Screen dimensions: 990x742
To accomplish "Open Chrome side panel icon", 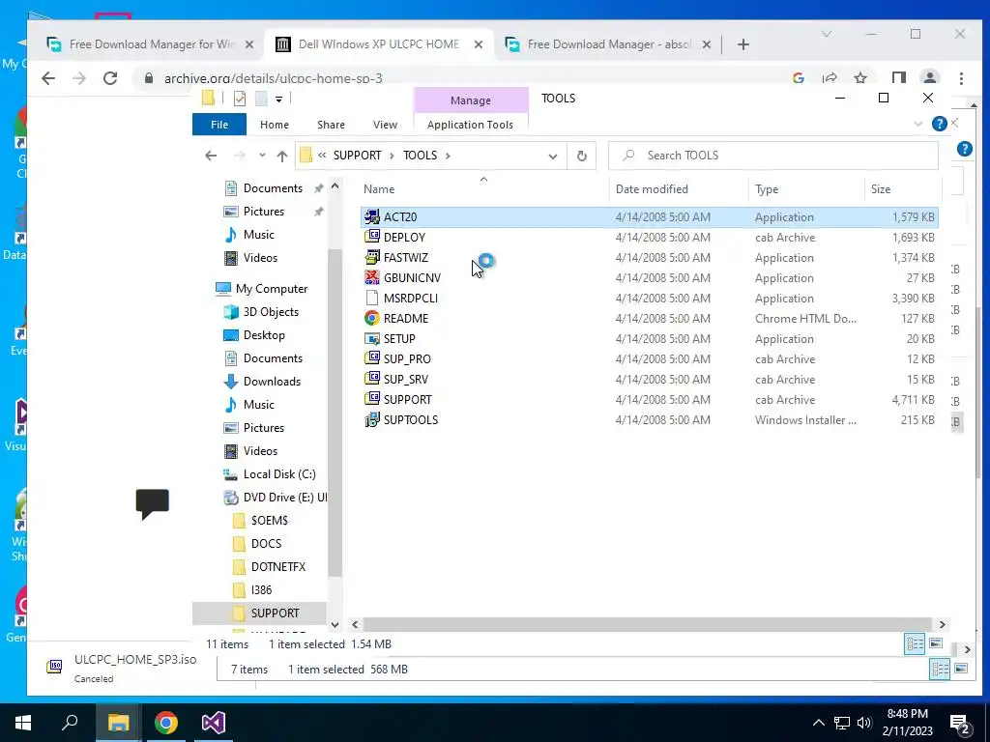I will (x=898, y=78).
